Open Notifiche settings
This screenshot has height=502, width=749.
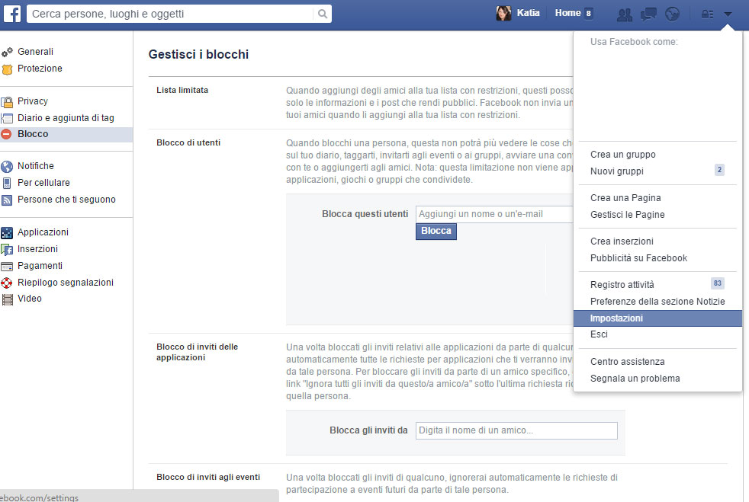[36, 166]
